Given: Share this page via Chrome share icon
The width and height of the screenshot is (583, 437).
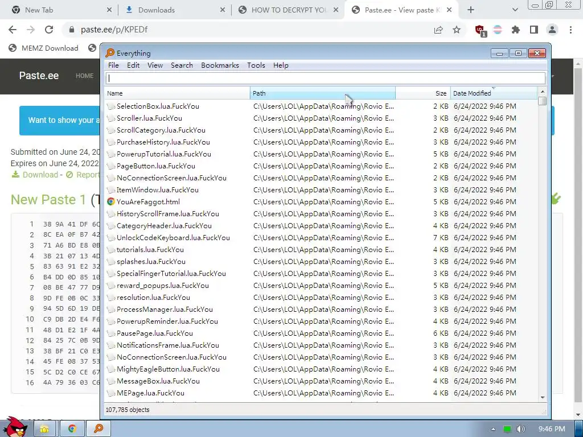Looking at the screenshot, I should pos(438,30).
